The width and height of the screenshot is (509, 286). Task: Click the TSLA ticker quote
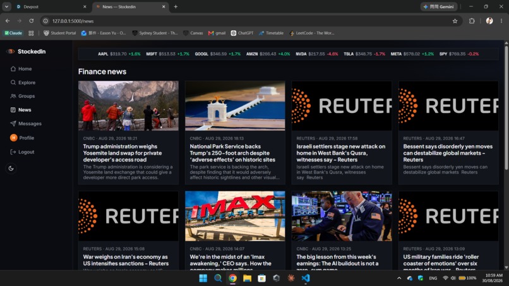(x=364, y=54)
